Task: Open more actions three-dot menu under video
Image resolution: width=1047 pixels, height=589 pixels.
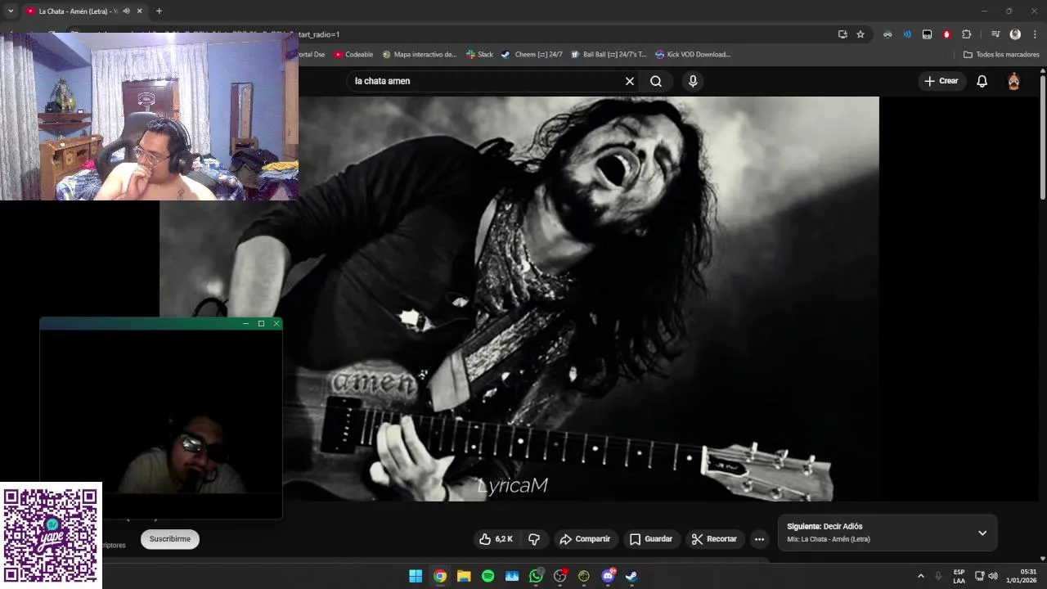Action: pos(759,539)
